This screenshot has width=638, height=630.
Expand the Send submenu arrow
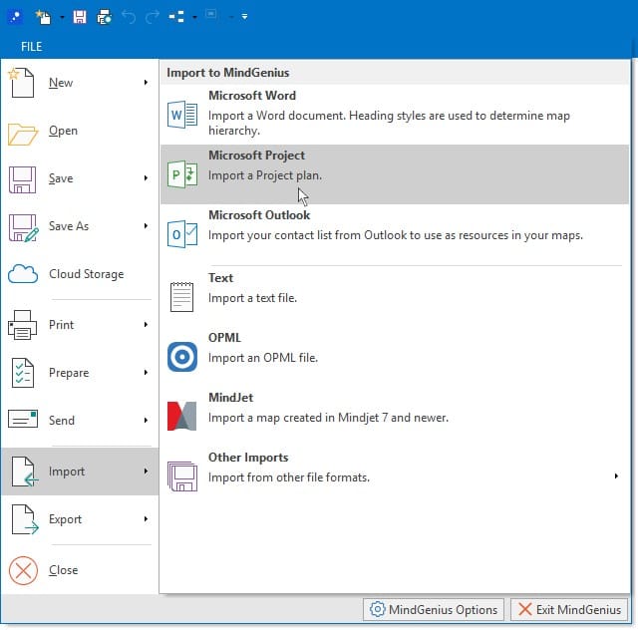click(x=146, y=420)
